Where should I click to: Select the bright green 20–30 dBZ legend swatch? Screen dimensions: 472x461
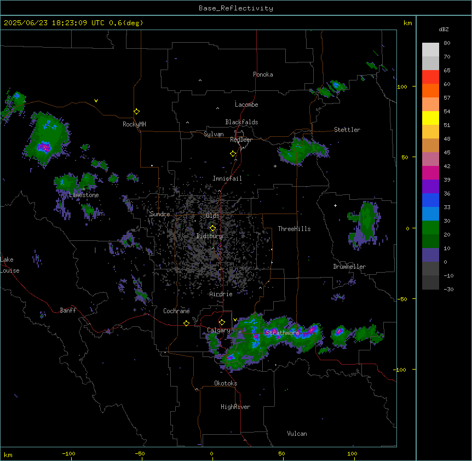pos(430,228)
